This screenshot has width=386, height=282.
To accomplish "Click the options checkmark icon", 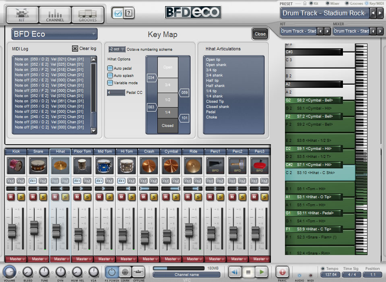I will [x=118, y=13].
